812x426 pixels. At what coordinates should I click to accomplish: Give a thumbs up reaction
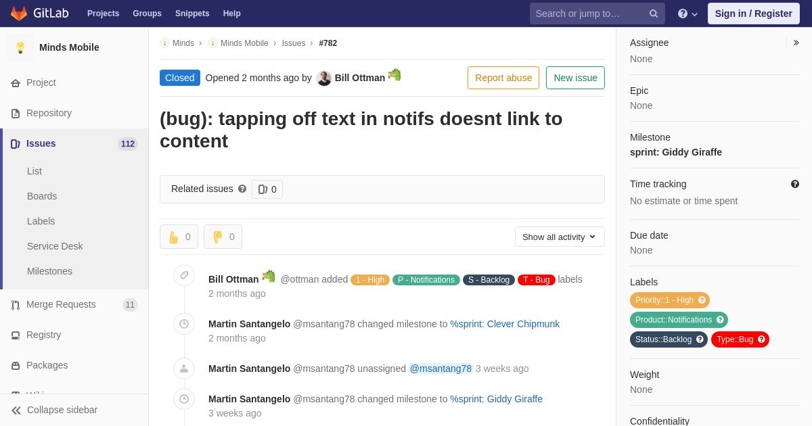pos(179,237)
